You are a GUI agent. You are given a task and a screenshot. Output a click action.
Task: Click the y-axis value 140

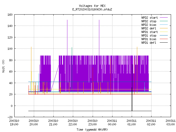point(10,26)
